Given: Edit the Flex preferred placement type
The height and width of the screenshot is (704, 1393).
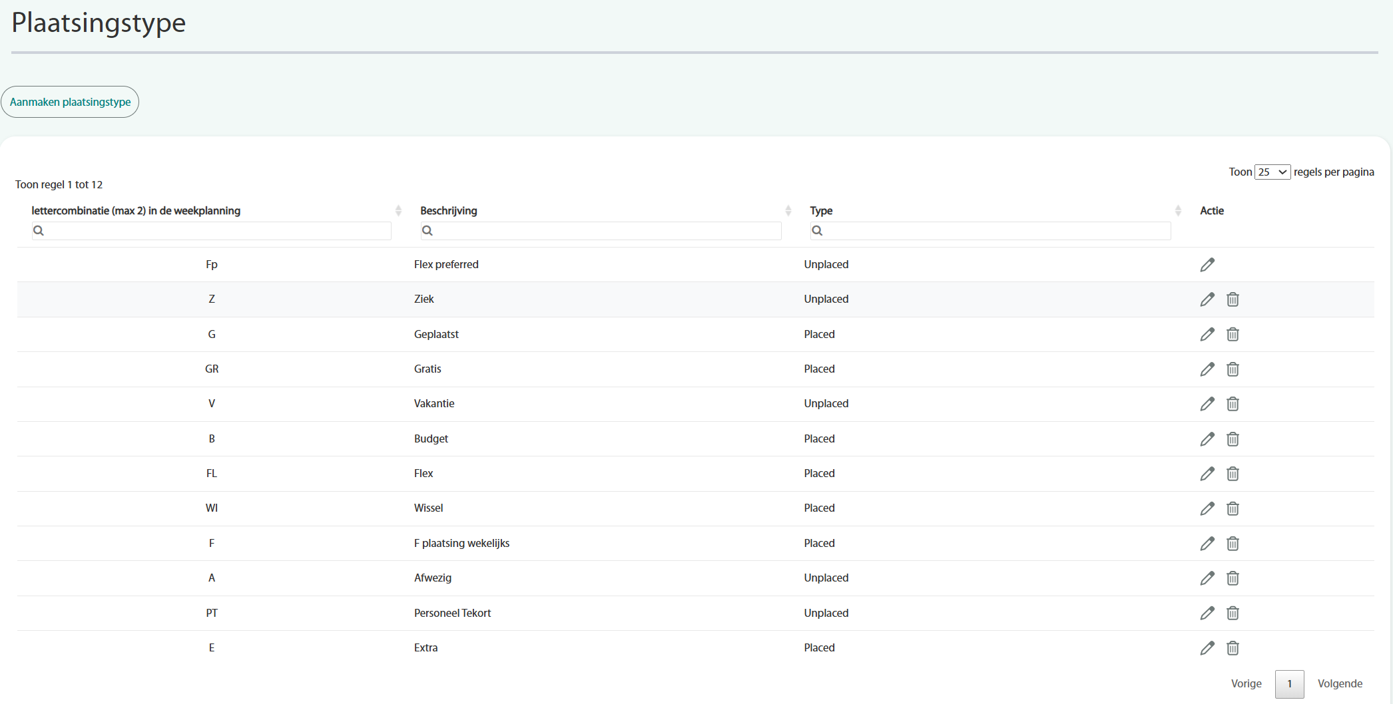Looking at the screenshot, I should point(1207,265).
